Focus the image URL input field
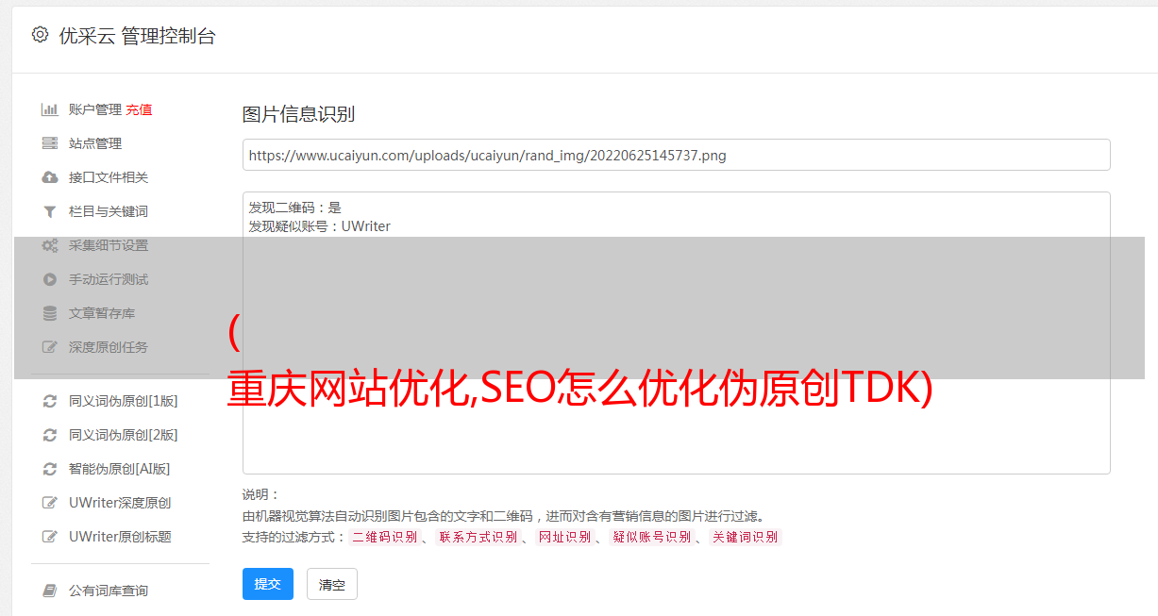 point(676,155)
